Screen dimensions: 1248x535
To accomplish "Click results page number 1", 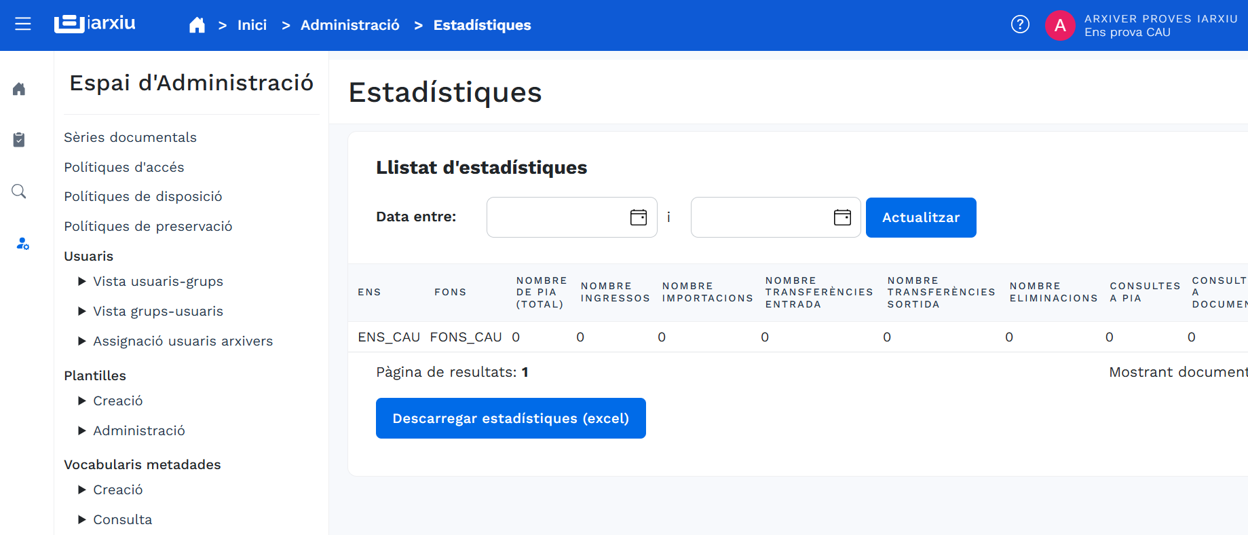I will [525, 372].
